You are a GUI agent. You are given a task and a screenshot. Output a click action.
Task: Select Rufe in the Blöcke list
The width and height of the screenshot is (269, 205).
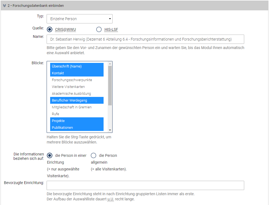(77, 114)
